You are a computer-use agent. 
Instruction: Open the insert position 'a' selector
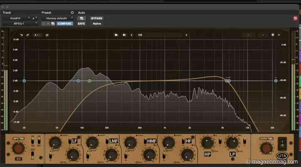34,18
